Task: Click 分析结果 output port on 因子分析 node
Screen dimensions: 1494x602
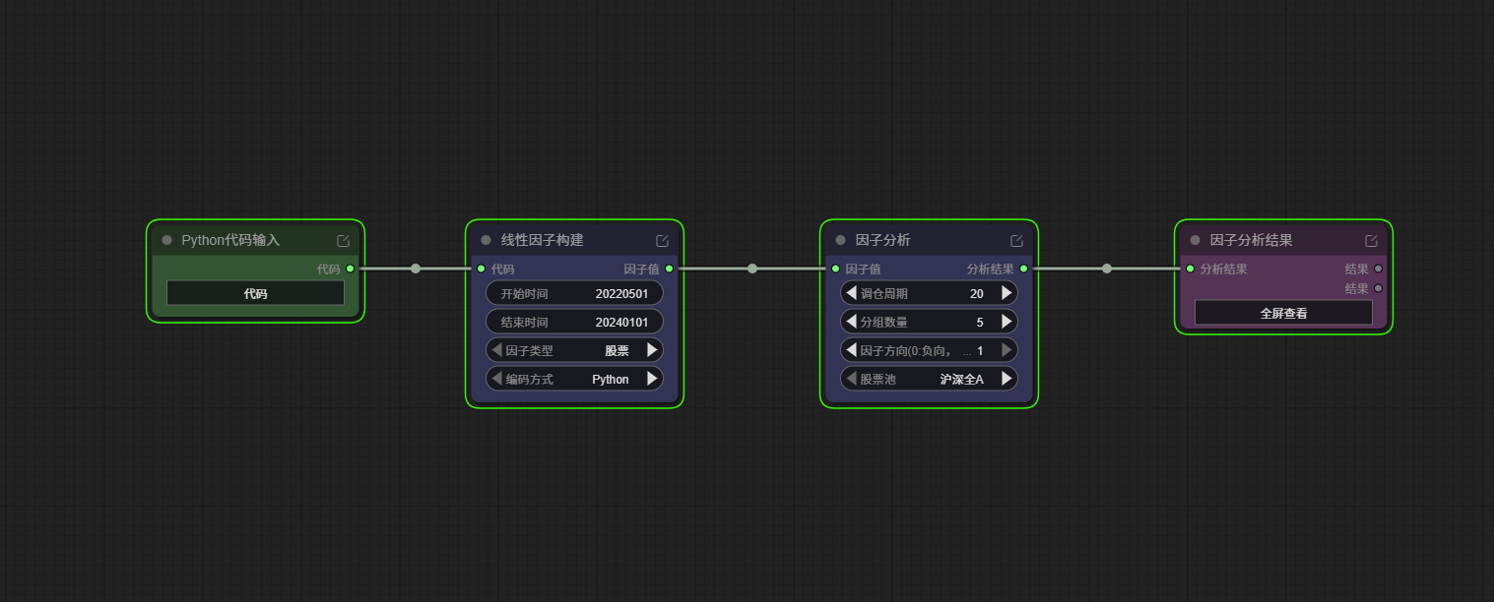Action: 1023,269
